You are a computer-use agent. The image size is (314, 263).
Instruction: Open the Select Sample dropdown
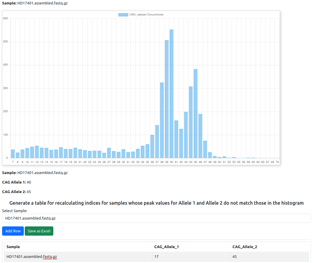coord(156,218)
